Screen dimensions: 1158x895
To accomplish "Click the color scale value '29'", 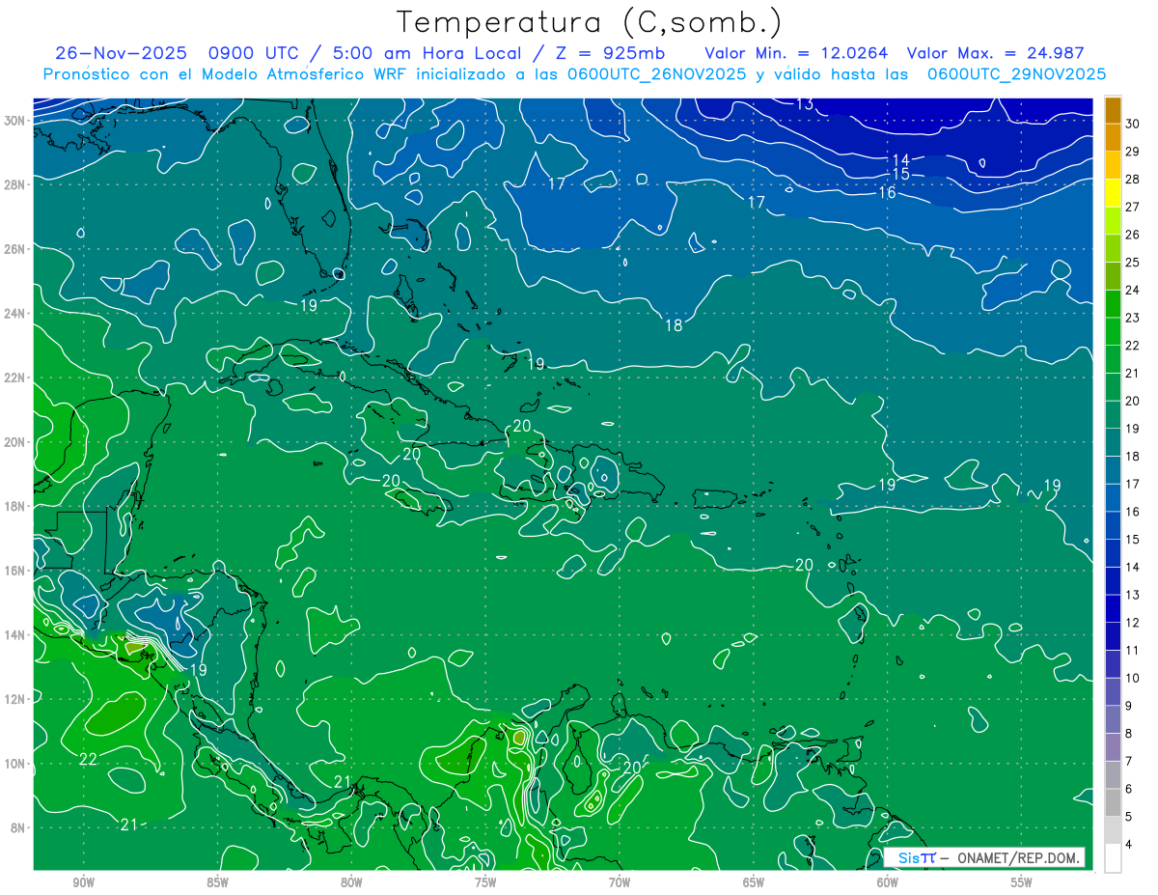I will click(1133, 151).
